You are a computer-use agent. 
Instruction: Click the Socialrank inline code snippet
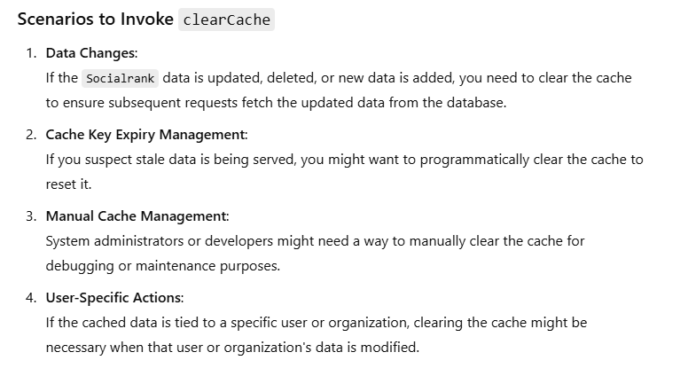tap(121, 78)
